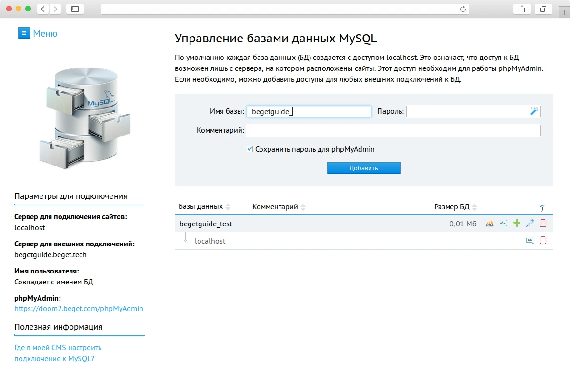
Task: Open phpMyAdmin for begetguide_test database
Action: click(490, 223)
